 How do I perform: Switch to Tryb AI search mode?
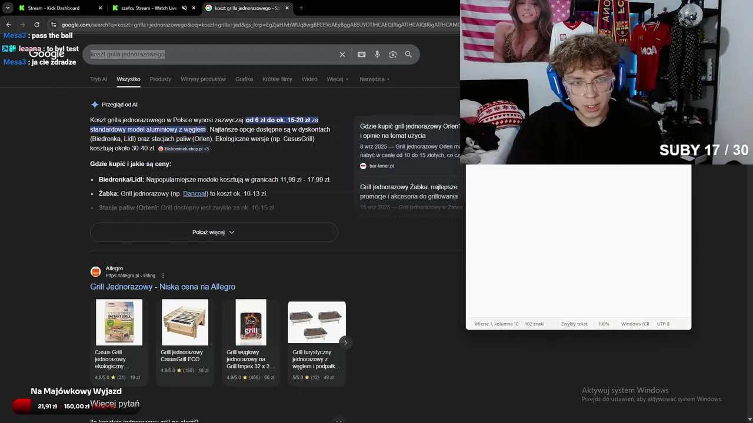pos(99,79)
